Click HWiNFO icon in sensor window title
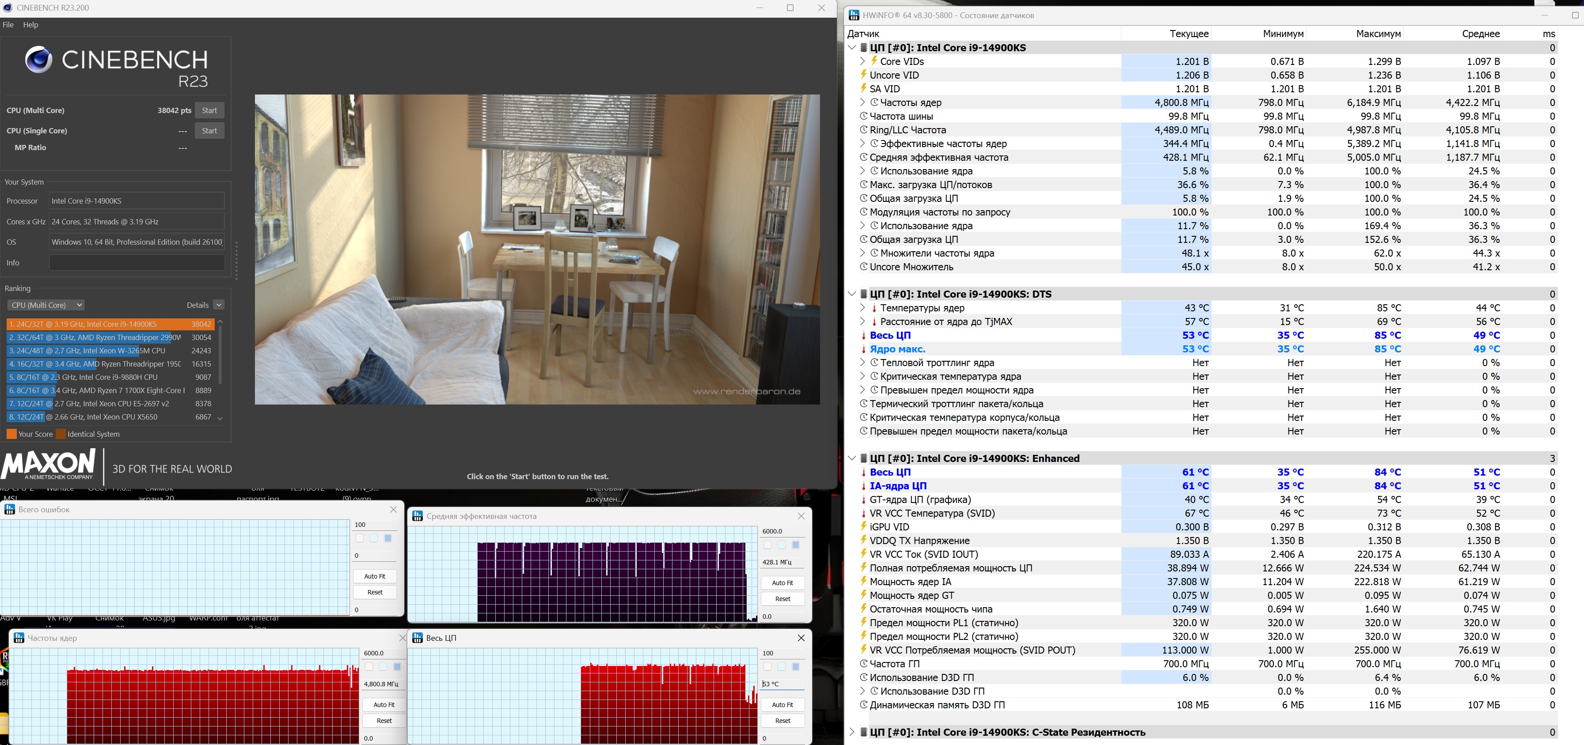This screenshot has height=745, width=1584. pyautogui.click(x=854, y=15)
